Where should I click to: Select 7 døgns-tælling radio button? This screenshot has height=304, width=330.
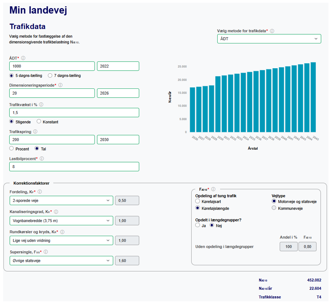point(50,76)
